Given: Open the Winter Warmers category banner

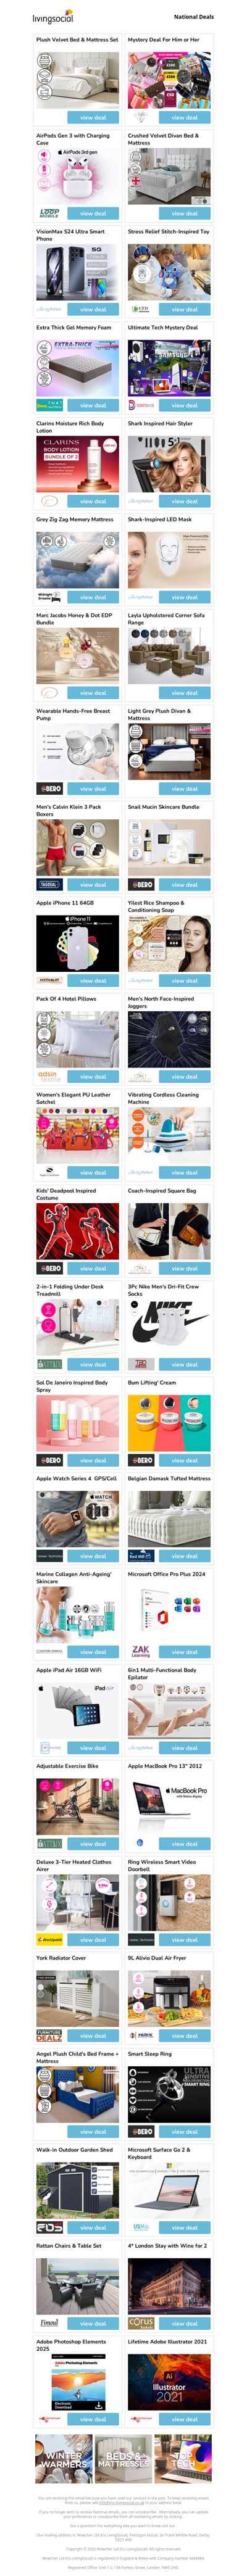Looking at the screenshot, I should [x=64, y=2459].
